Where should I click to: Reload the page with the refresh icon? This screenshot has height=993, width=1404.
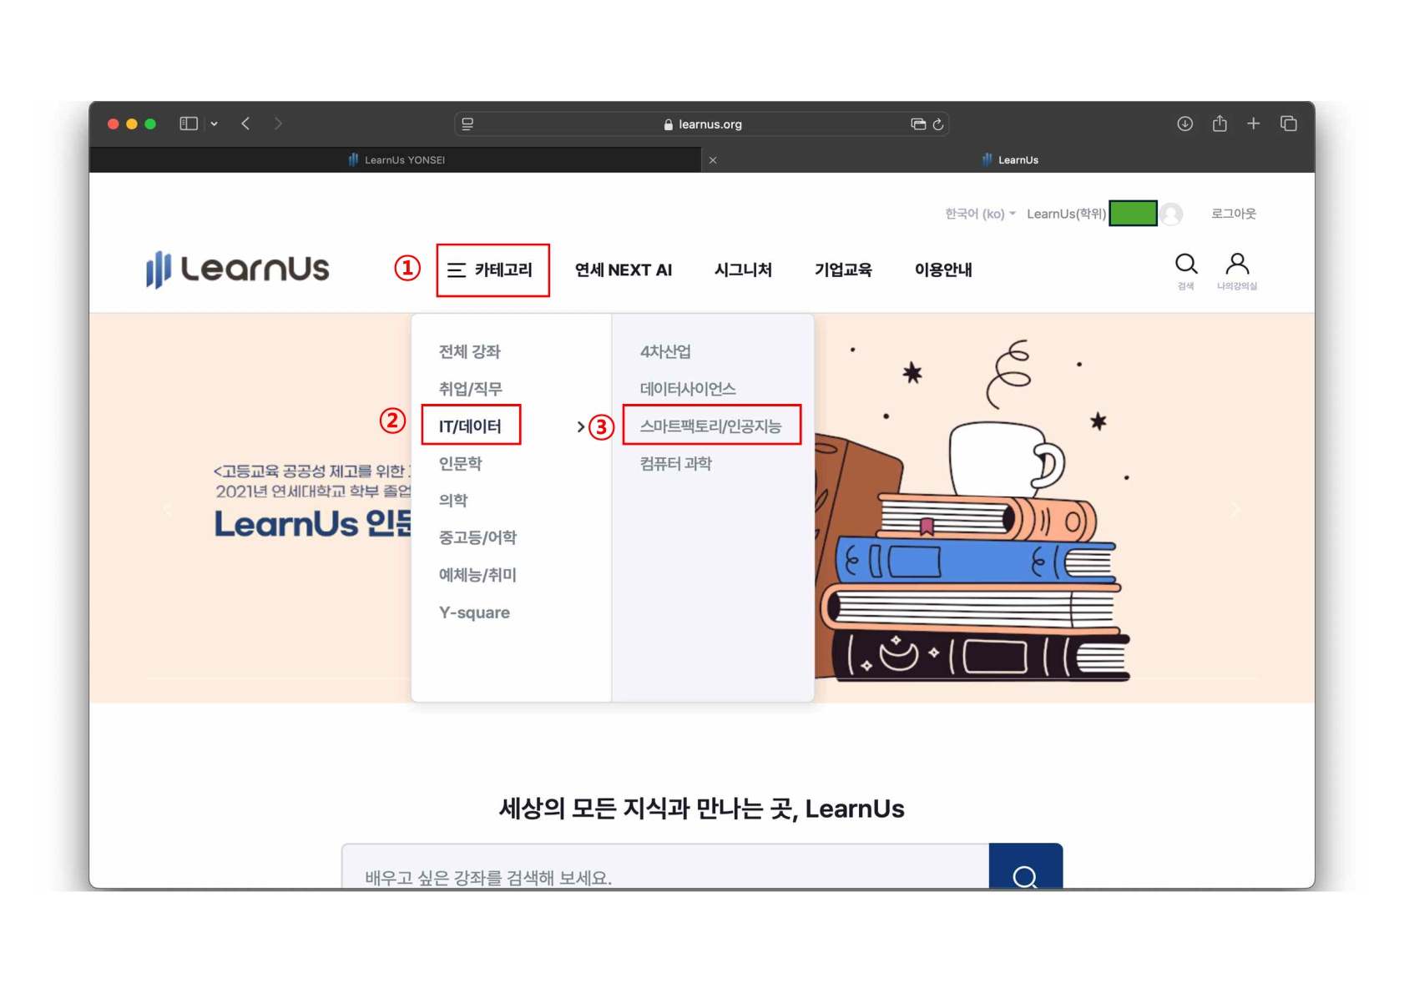940,123
